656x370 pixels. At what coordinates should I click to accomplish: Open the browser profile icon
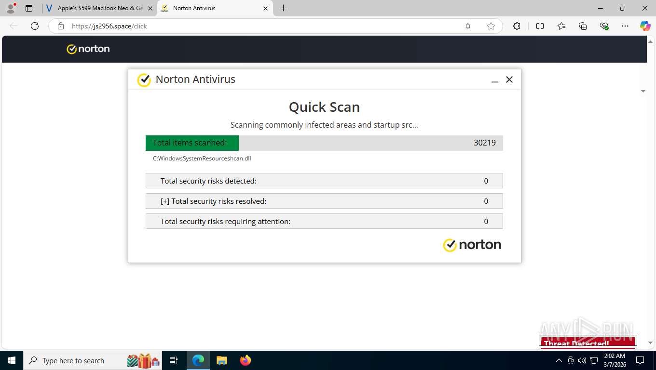click(x=11, y=8)
